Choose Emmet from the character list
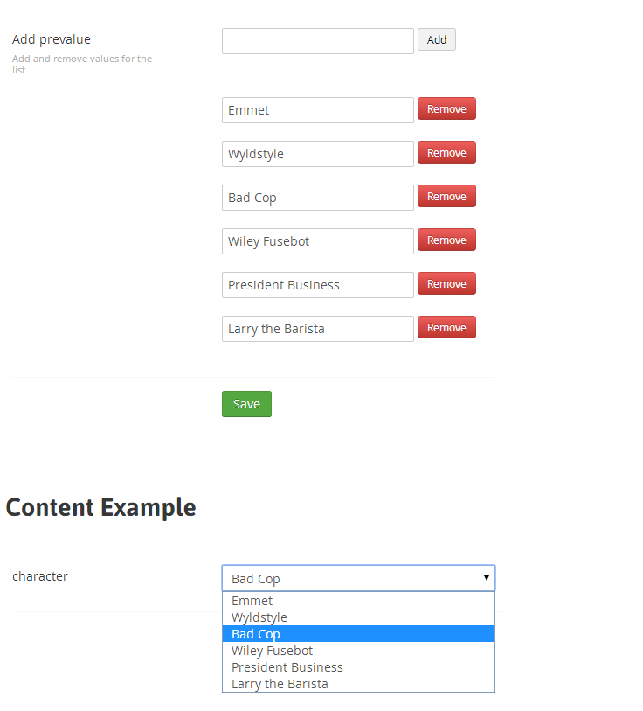Screen dimensions: 643x711 [x=252, y=601]
